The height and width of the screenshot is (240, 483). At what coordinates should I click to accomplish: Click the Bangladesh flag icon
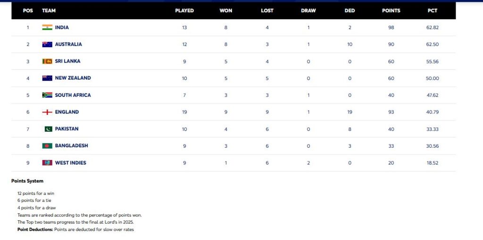[47, 146]
